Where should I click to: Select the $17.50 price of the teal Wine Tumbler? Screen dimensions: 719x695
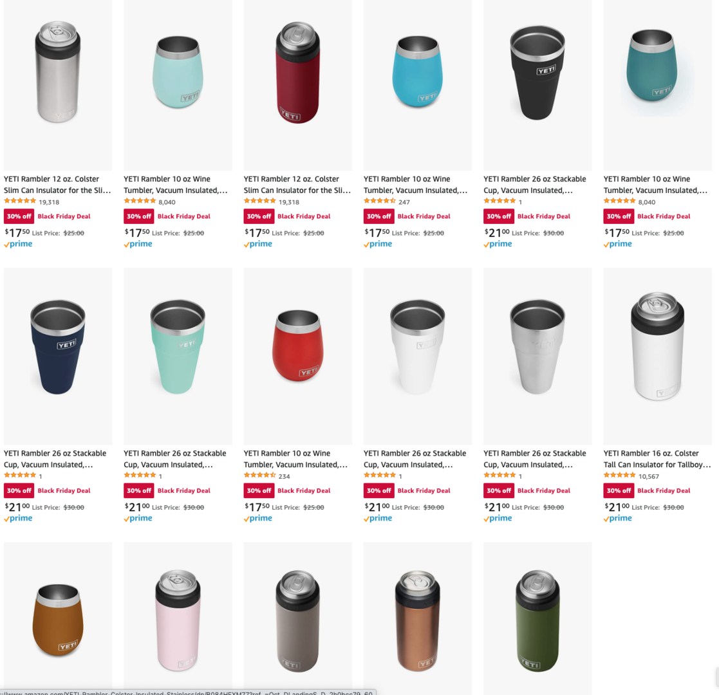tap(617, 232)
